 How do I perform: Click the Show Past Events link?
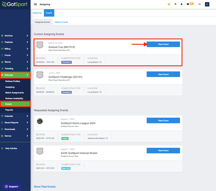[44, 187]
